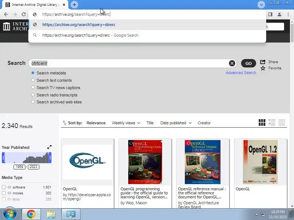Viewport: 294px width, 220px height.
Task: Click the Favorite star icon
Action: [263, 68]
